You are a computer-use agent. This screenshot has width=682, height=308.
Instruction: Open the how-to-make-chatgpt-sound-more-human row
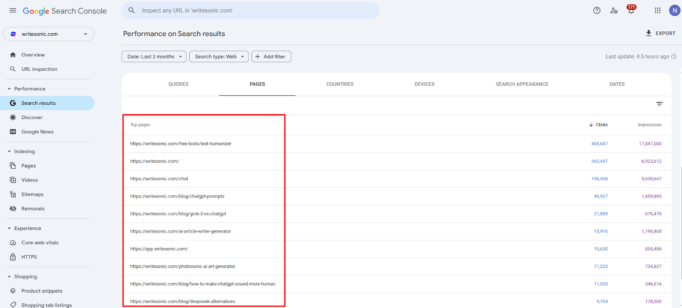(x=396, y=284)
